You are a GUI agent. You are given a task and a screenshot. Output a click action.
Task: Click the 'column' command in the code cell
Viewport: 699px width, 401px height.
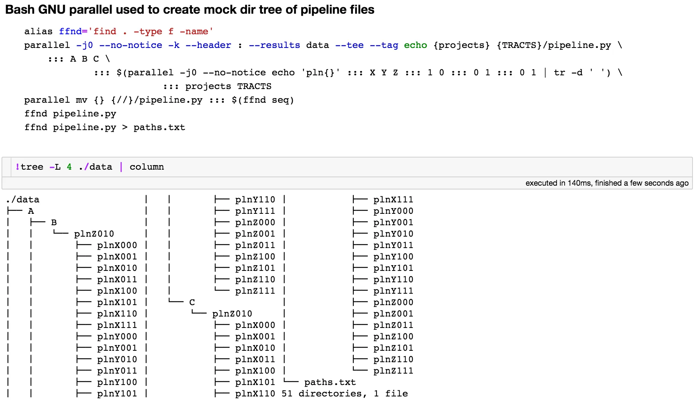[x=147, y=167]
